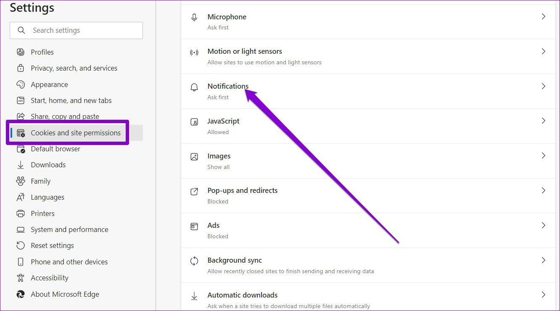Click the Notifications bell icon
Image resolution: width=560 pixels, height=311 pixels.
click(x=194, y=87)
